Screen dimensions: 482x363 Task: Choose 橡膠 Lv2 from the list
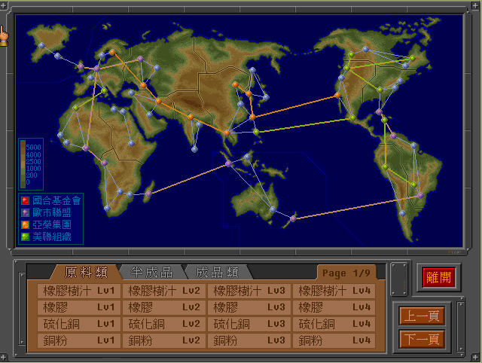point(164,307)
